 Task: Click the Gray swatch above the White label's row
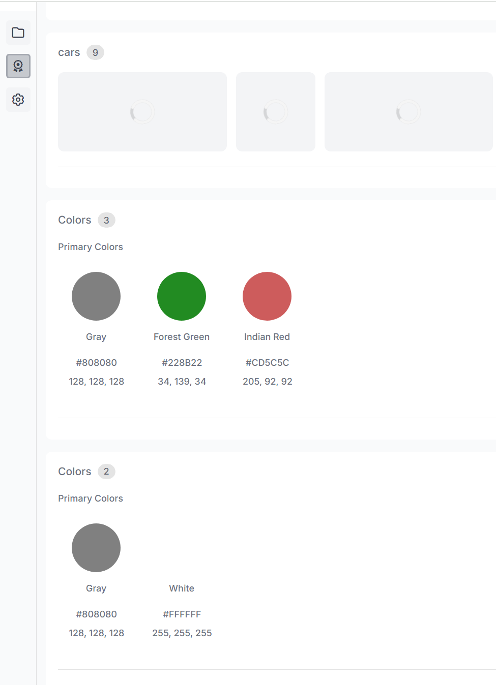pos(96,548)
